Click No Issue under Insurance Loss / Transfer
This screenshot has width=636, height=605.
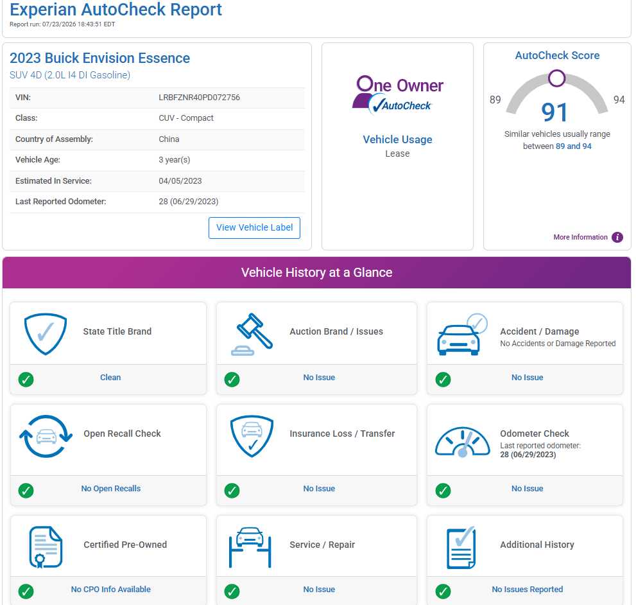pos(319,489)
